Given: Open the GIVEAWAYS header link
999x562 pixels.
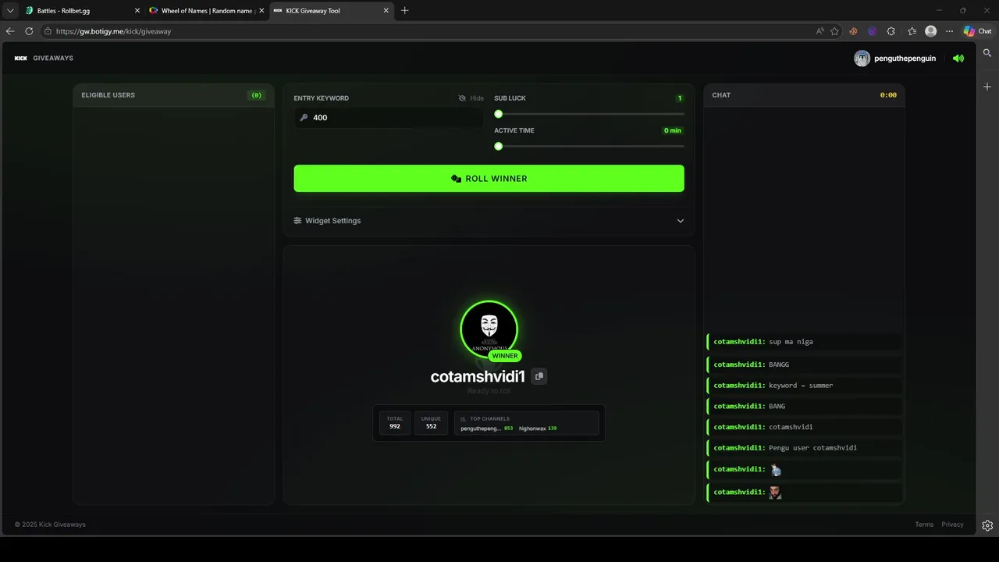Looking at the screenshot, I should [53, 59].
